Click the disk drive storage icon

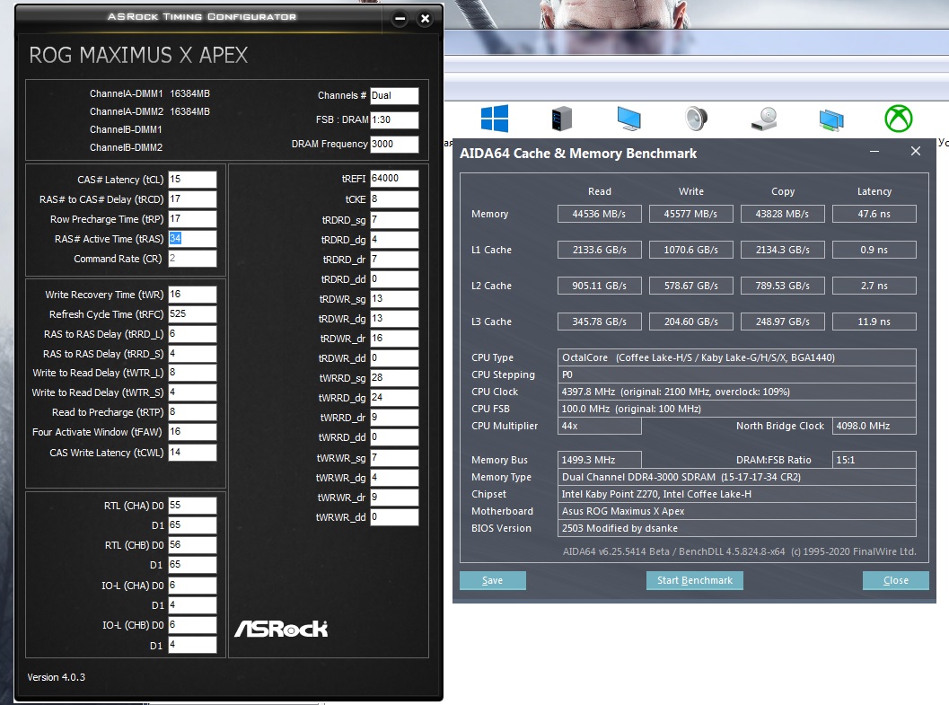pos(764,119)
